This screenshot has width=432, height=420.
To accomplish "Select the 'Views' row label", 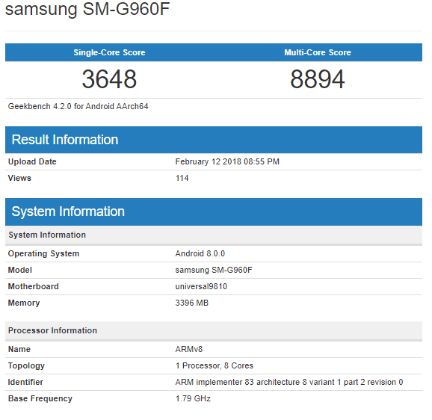I will [x=19, y=178].
